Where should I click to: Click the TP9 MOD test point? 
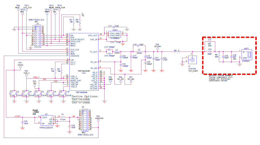tap(18, 10)
